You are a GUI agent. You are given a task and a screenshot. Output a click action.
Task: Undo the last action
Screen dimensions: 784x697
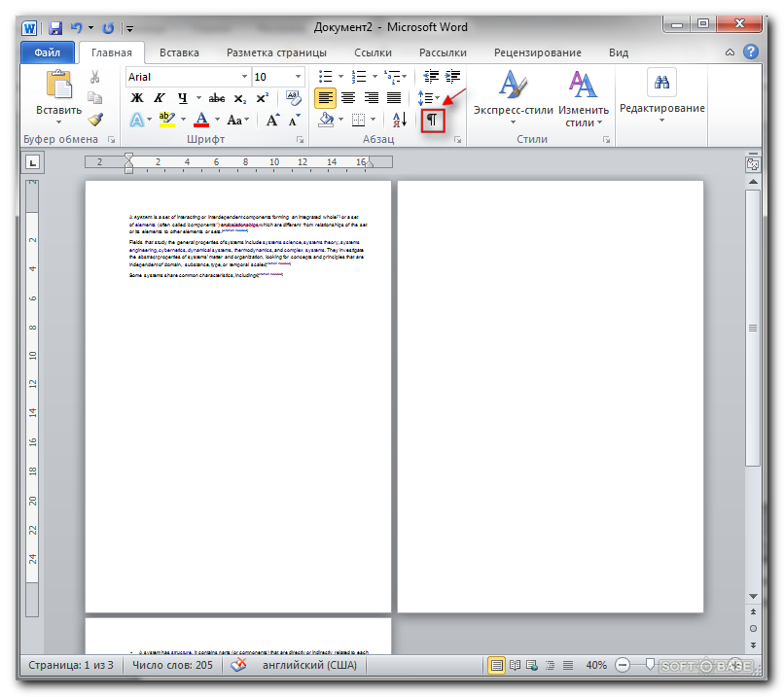point(76,28)
